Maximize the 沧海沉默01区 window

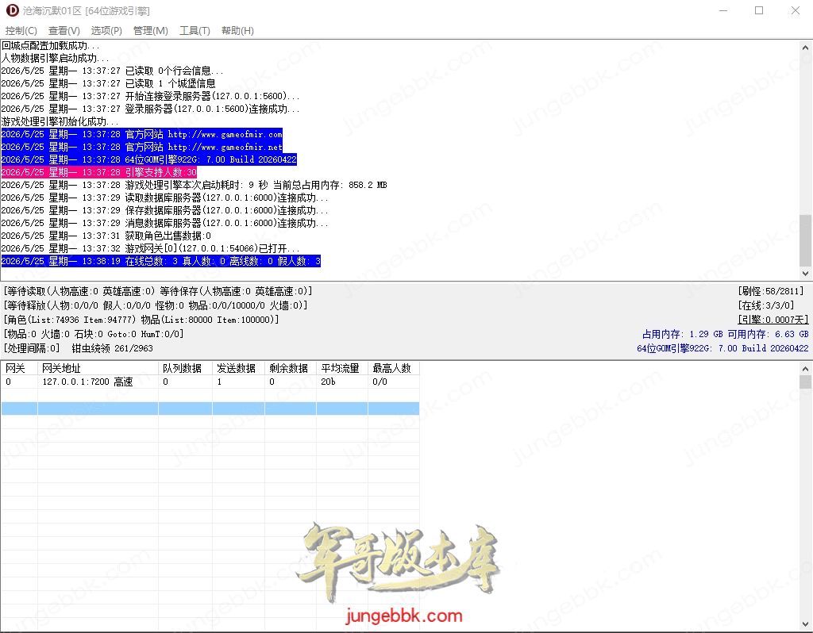(759, 10)
